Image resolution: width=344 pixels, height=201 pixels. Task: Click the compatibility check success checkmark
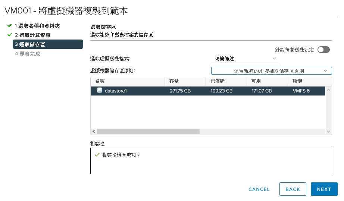coord(97,155)
